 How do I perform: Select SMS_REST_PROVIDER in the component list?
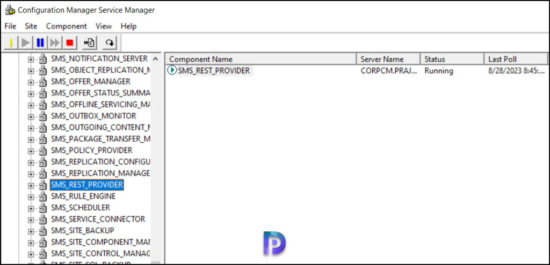click(214, 70)
